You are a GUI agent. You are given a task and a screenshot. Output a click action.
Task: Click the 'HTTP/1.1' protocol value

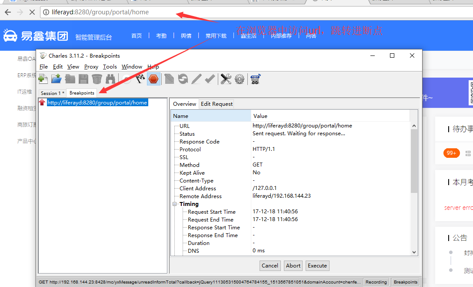[263, 149]
